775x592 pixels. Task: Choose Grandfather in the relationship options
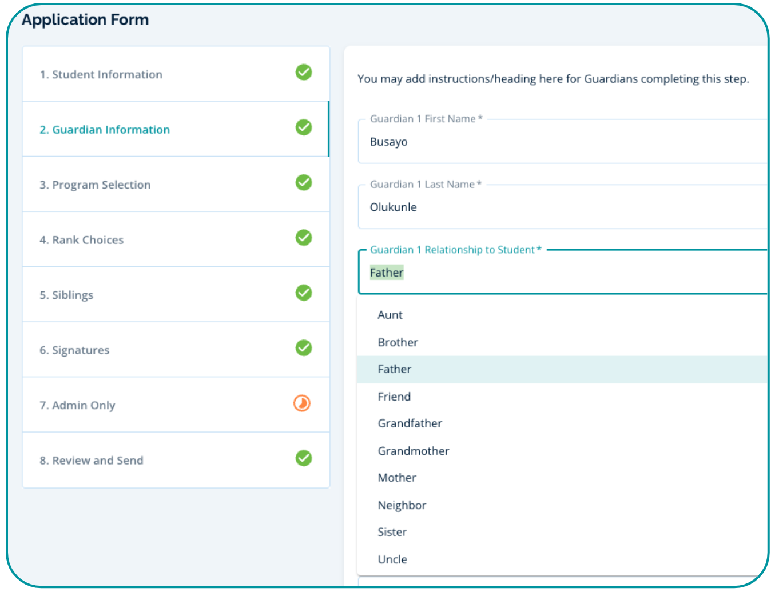click(x=410, y=423)
